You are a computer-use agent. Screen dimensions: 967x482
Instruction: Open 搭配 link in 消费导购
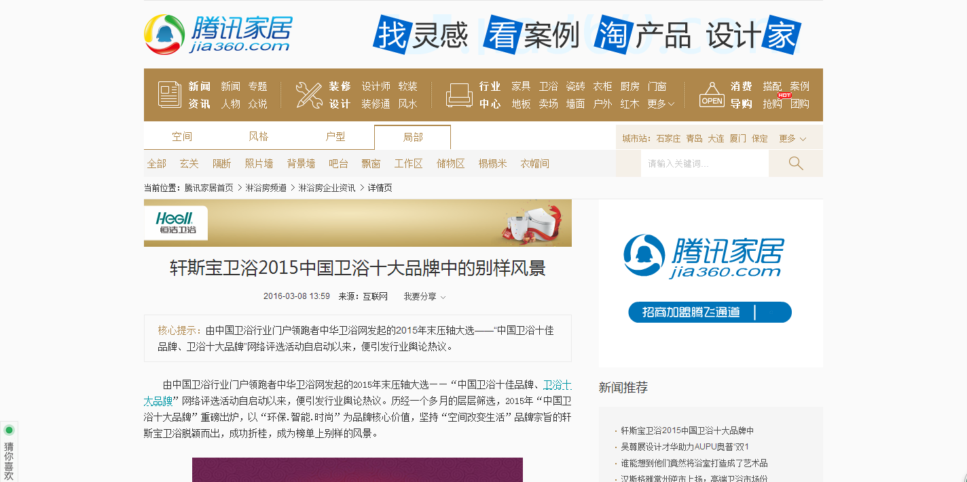pyautogui.click(x=772, y=86)
